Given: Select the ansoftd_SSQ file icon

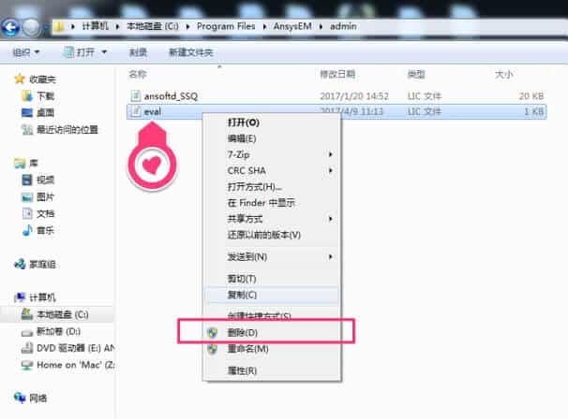Looking at the screenshot, I should point(136,95).
